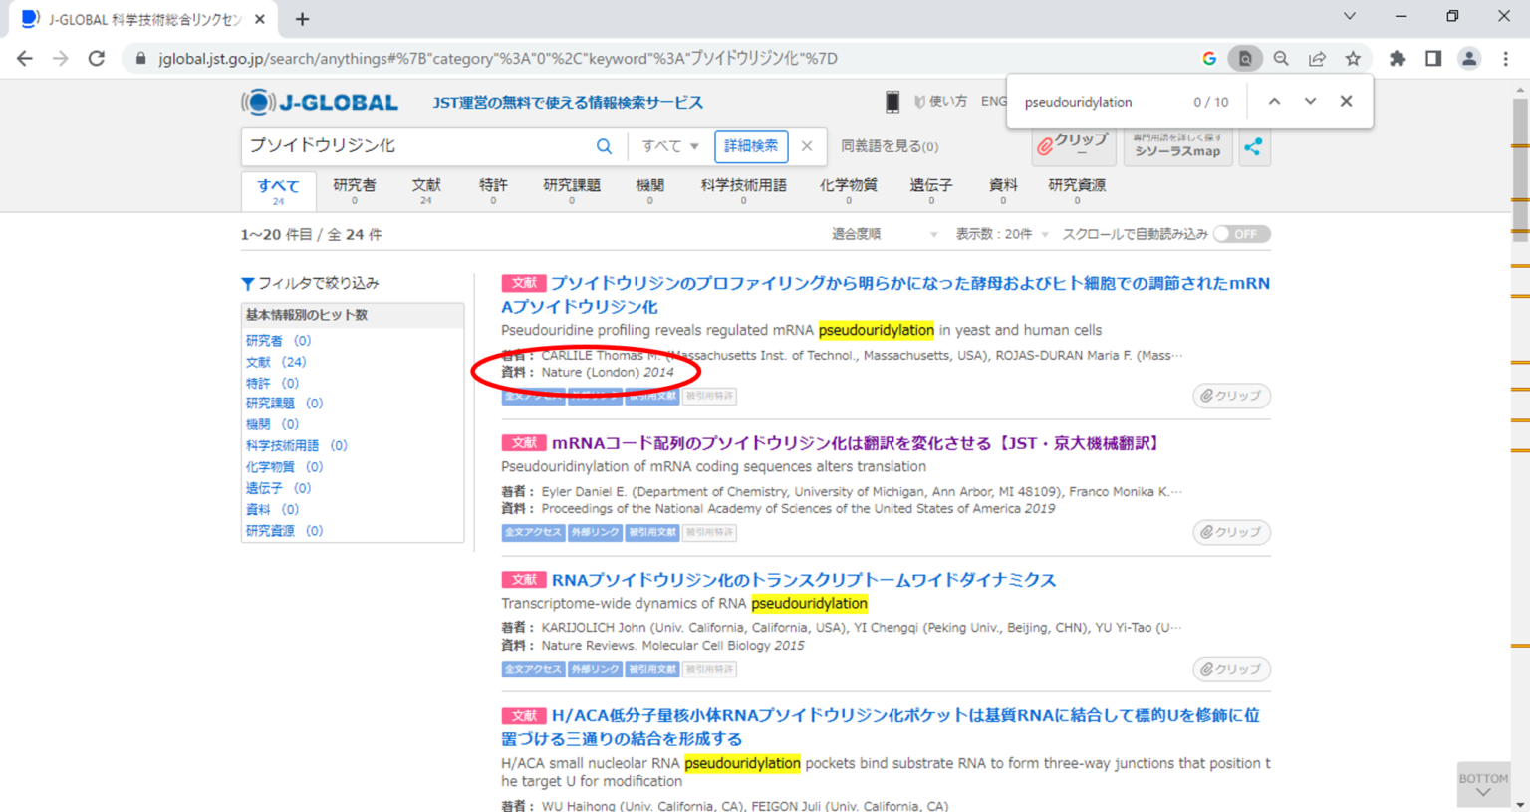
Task: Click the クリップ icon on the first Nature result
Action: pyautogui.click(x=1231, y=395)
